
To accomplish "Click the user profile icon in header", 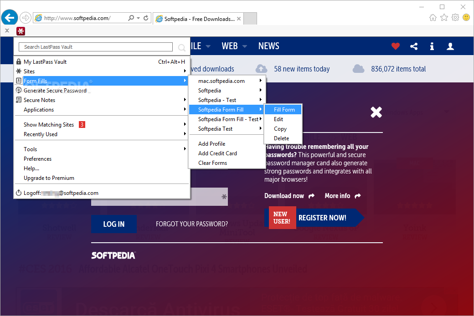I will point(450,46).
